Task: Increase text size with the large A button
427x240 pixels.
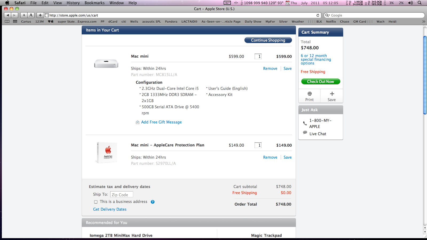Action: click(x=31, y=15)
